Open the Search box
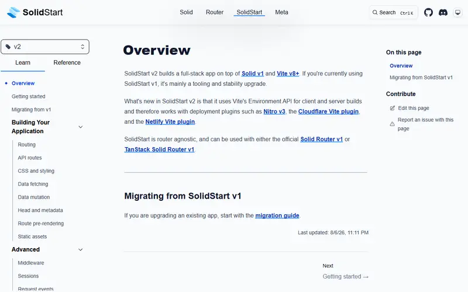Image resolution: width=468 pixels, height=292 pixels. (393, 12)
